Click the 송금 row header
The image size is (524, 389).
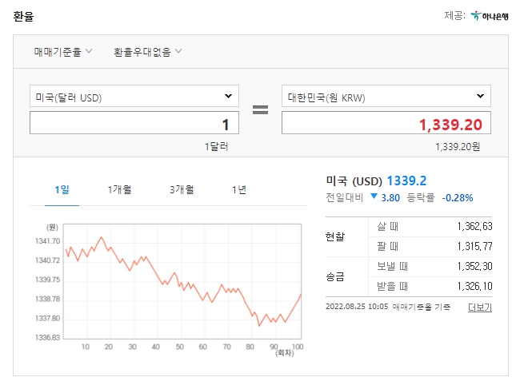335,276
